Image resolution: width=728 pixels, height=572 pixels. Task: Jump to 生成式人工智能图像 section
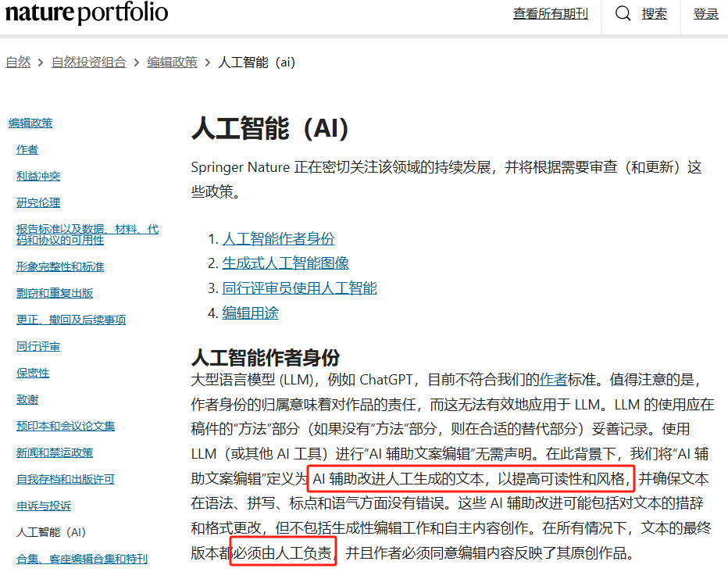point(285,263)
